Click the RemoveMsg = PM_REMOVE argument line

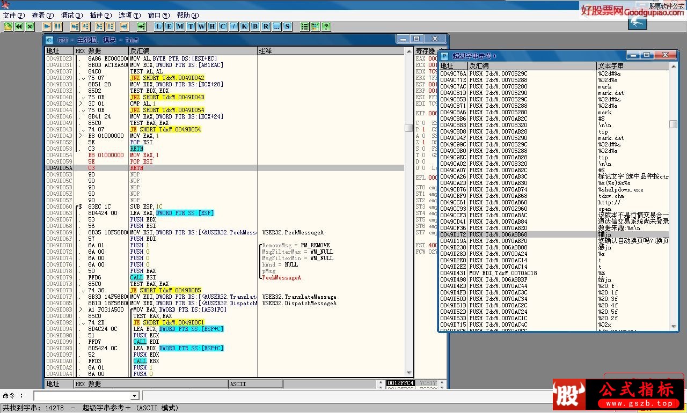click(x=296, y=245)
